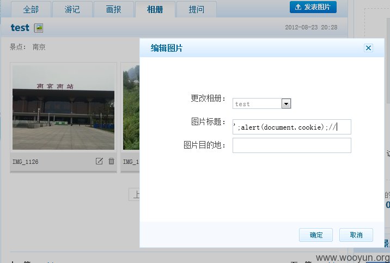Click the 2012-08-23 20:28 timestamp
Screen dimensions: 390x263
311,27
